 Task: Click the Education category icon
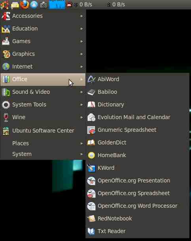tap(6, 29)
